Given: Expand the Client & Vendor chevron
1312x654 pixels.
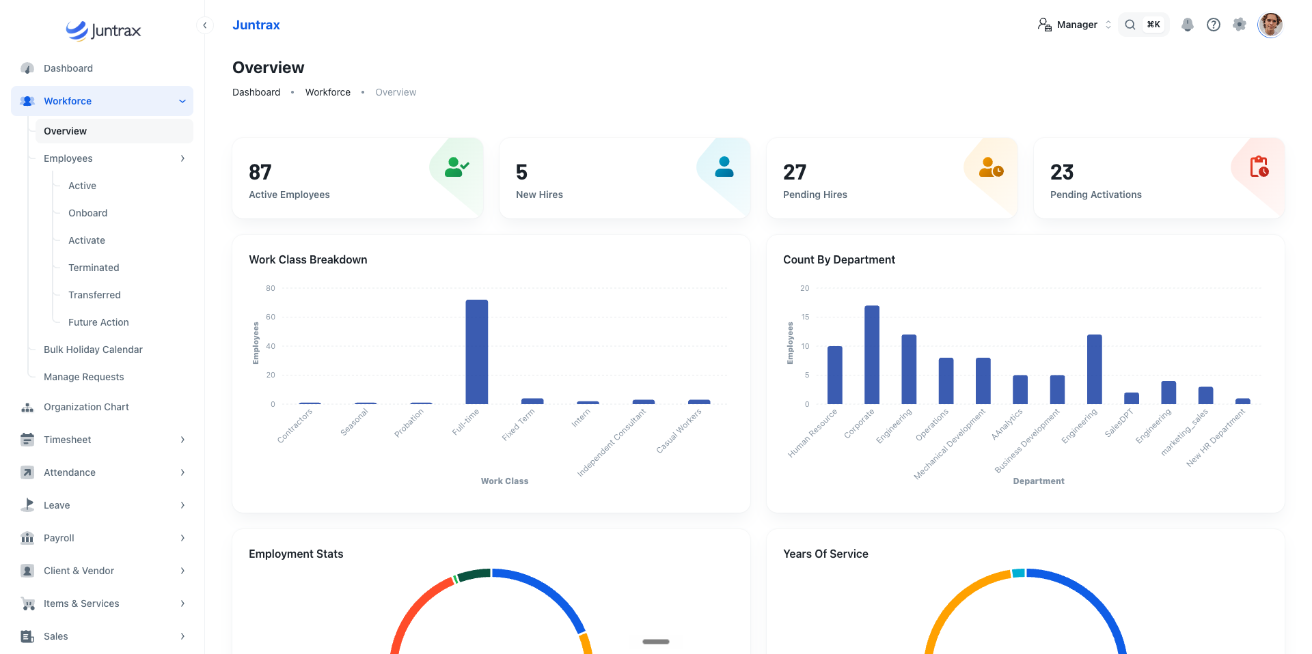Looking at the screenshot, I should pyautogui.click(x=182, y=571).
